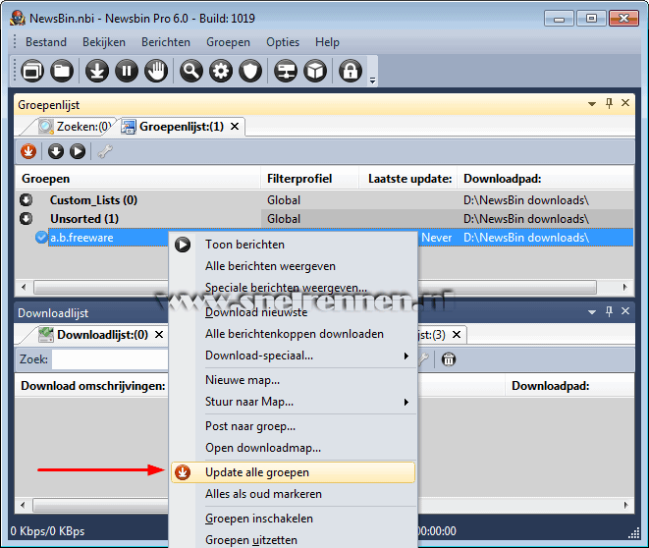Sort by Laatste update column header
Screen dimensions: 649x548
(408, 179)
